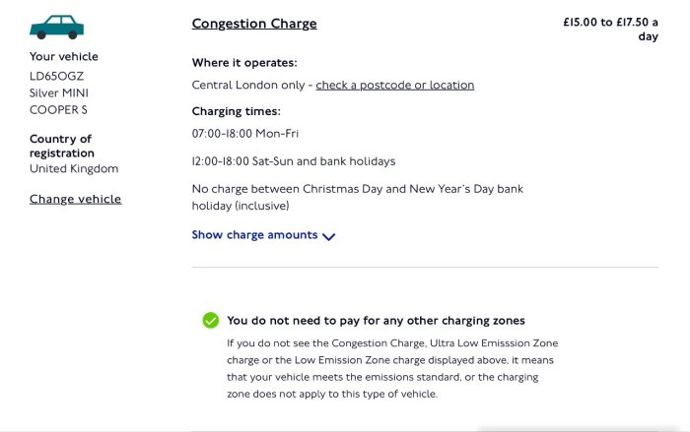Expand Show charge amounts

click(x=263, y=235)
